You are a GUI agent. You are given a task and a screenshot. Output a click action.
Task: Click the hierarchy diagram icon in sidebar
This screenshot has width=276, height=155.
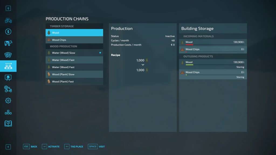(x=8, y=112)
